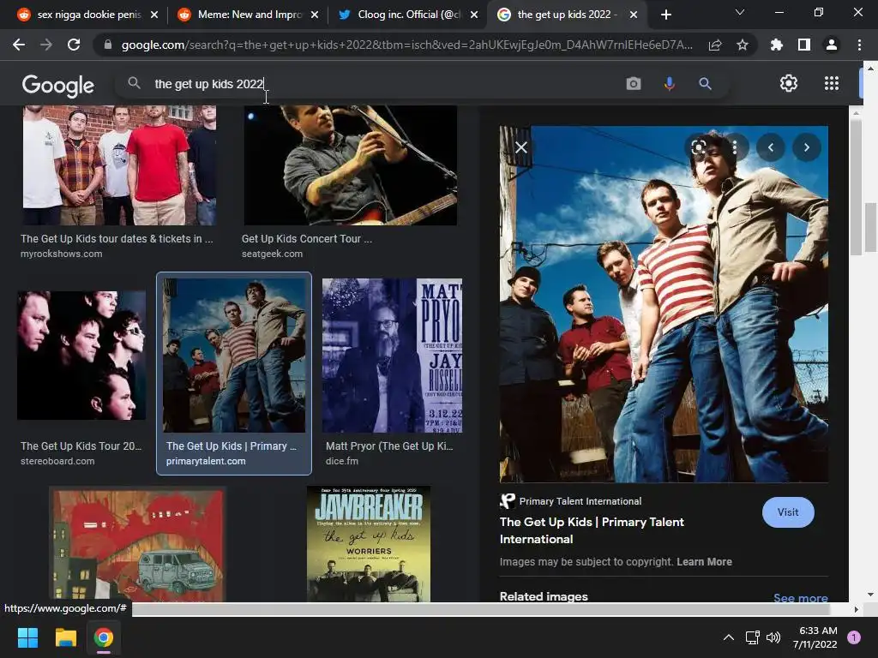The image size is (878, 658).
Task: Go back to the previous page
Action: pos(19,45)
